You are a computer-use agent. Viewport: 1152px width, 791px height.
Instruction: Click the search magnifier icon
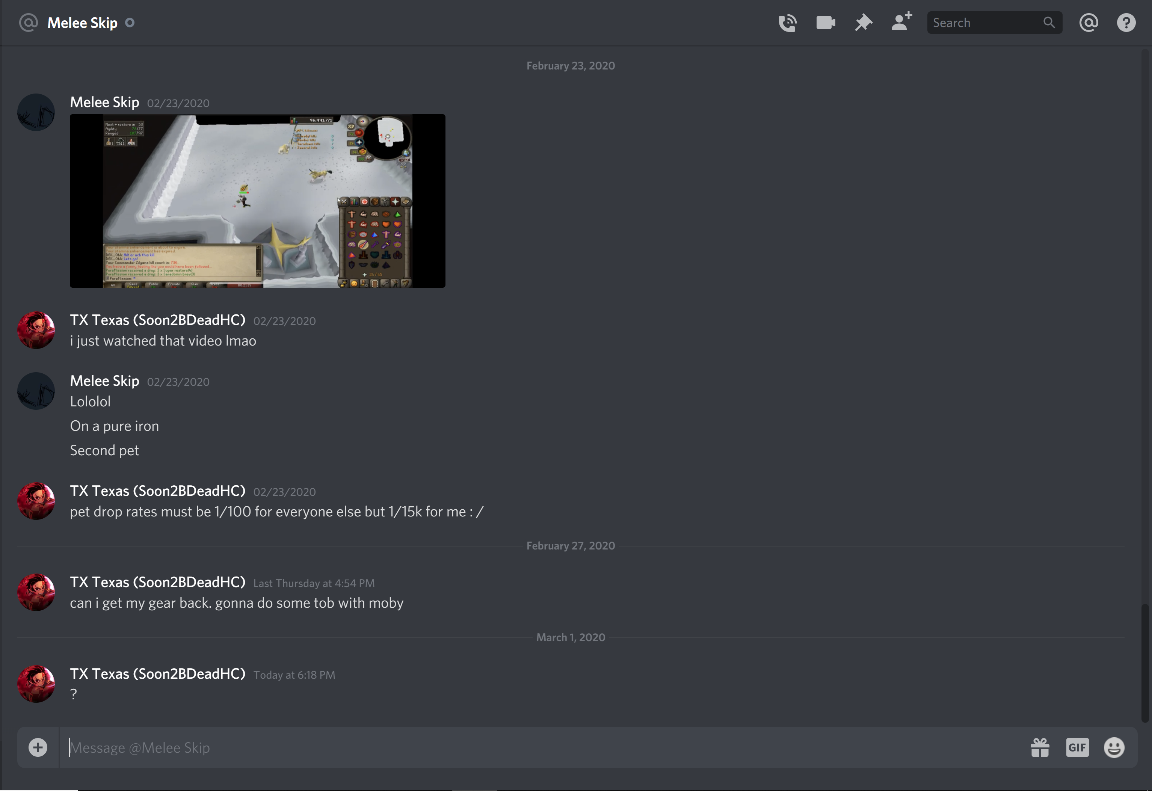tap(1048, 23)
